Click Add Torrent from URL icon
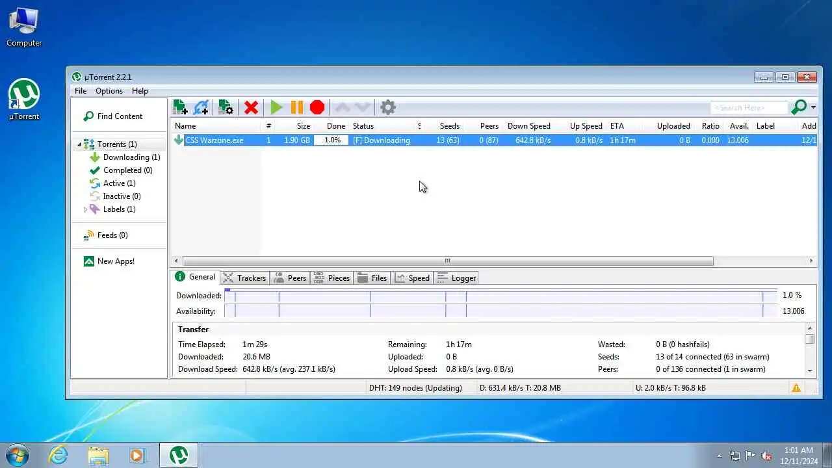Screen dimensions: 832x468 pyautogui.click(x=201, y=107)
